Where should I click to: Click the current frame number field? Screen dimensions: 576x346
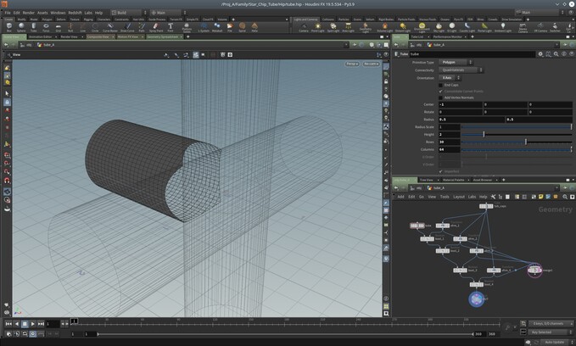[x=53, y=324]
